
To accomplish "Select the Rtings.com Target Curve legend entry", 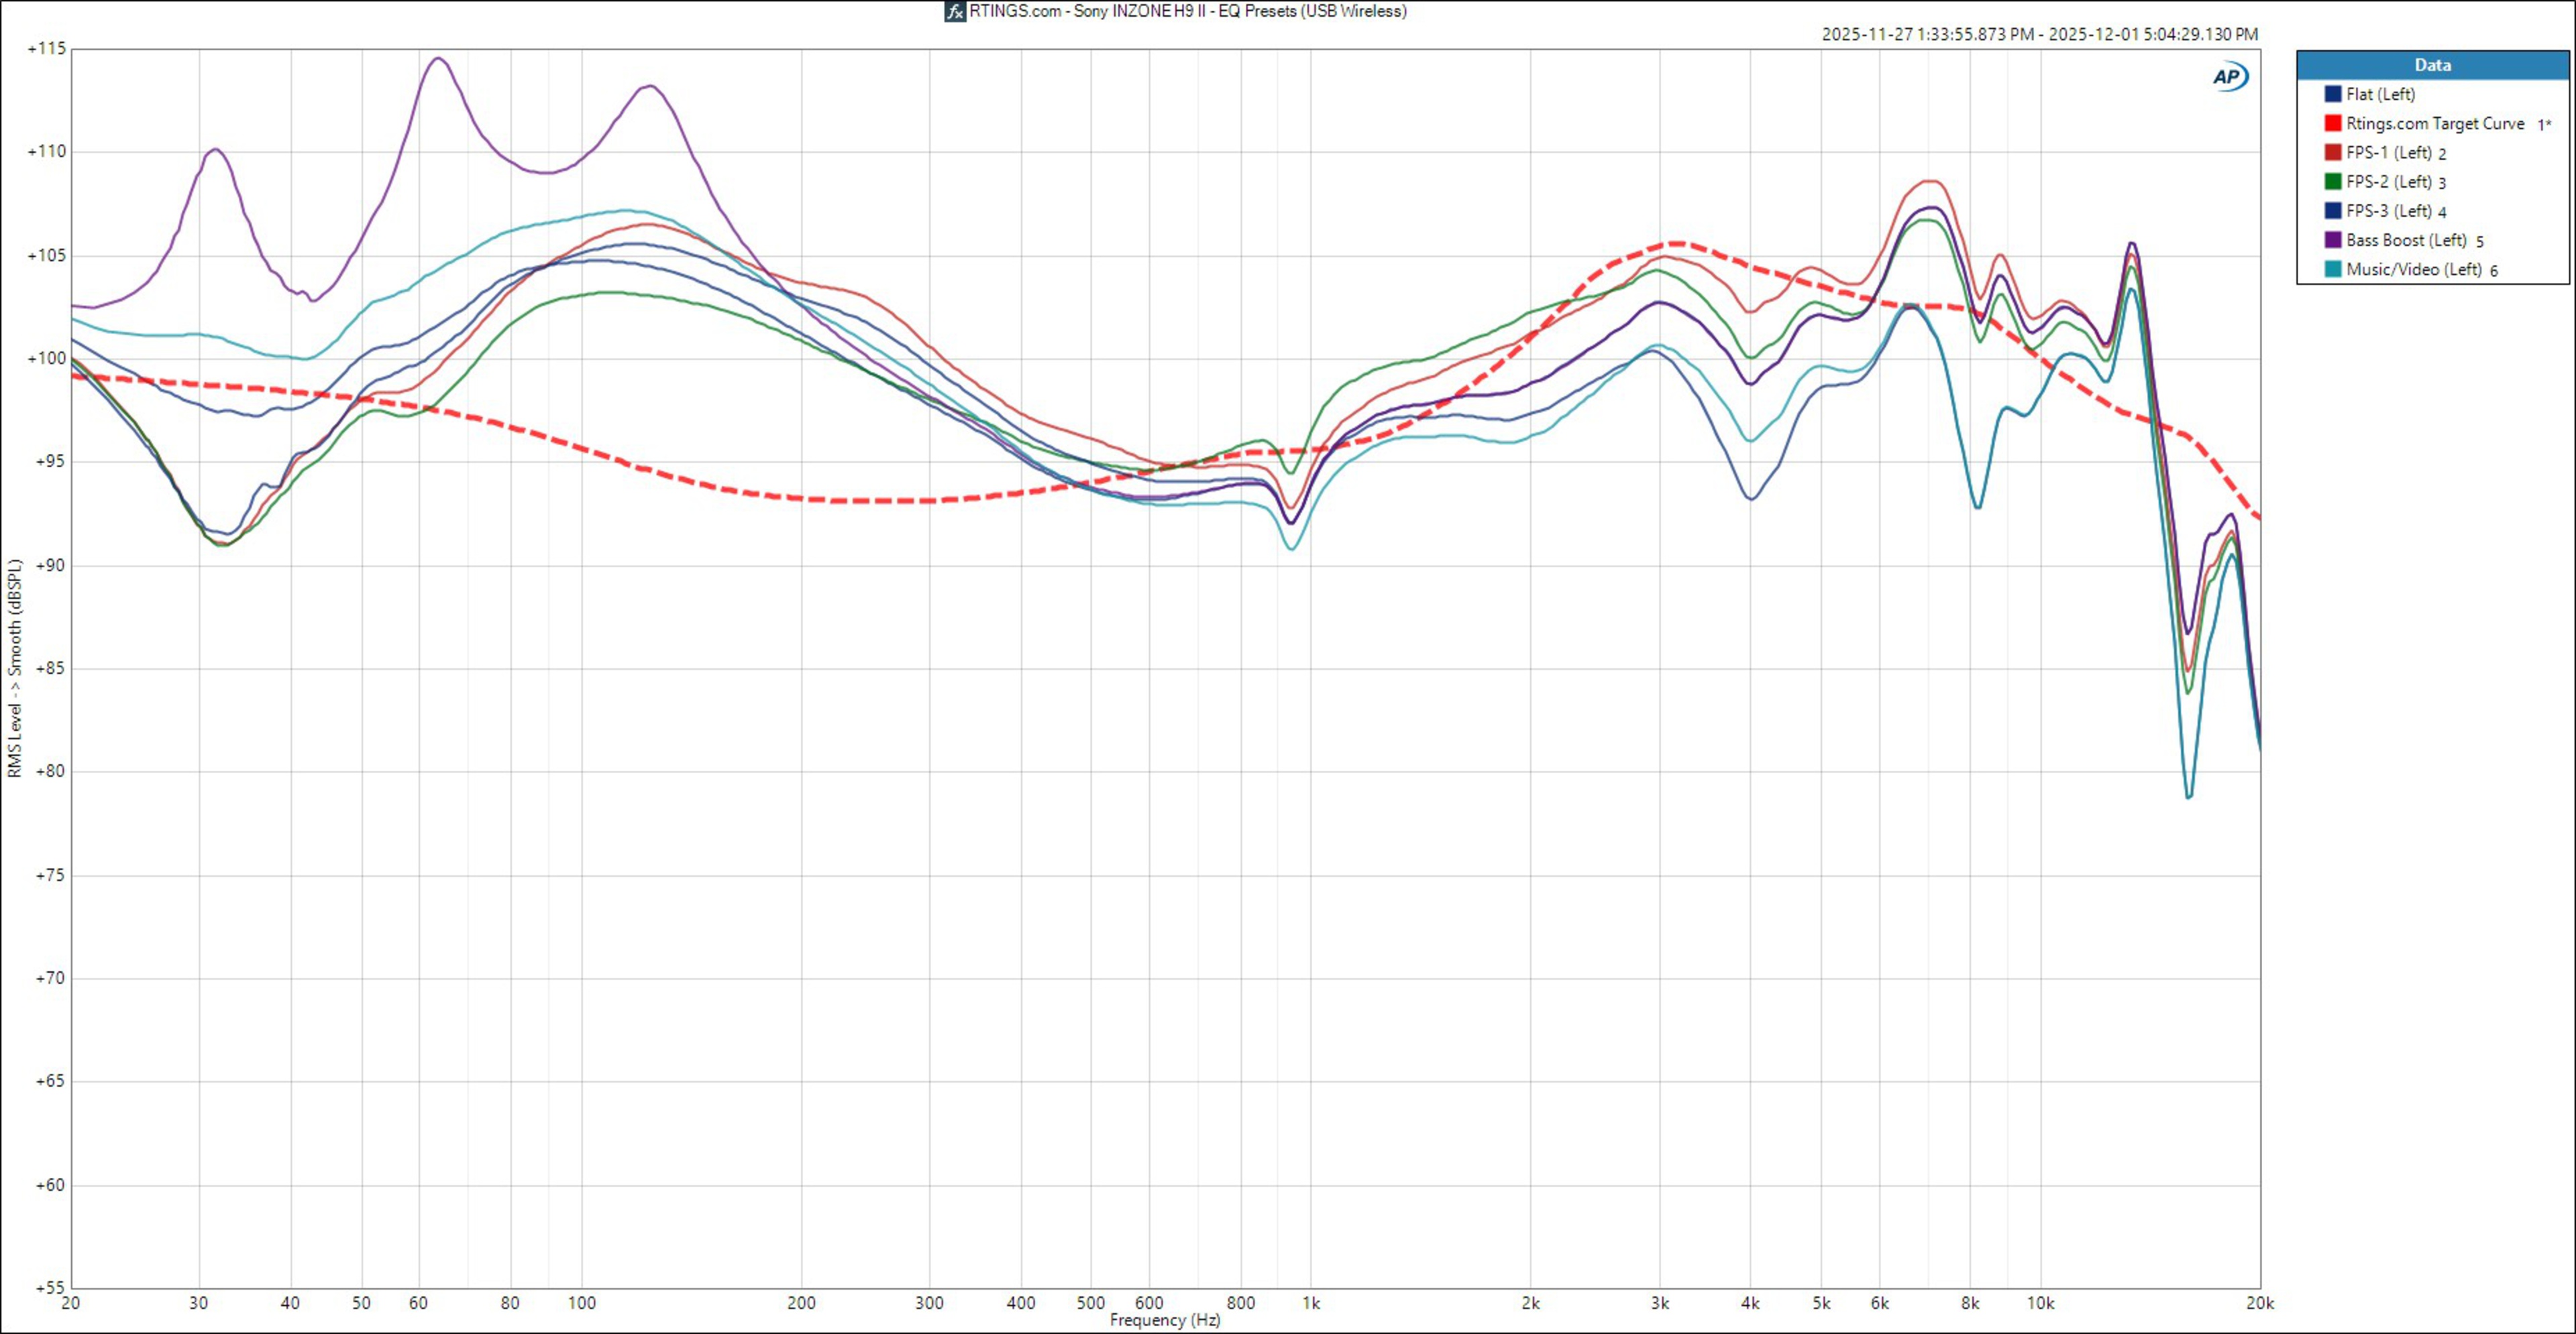I will [x=2435, y=123].
